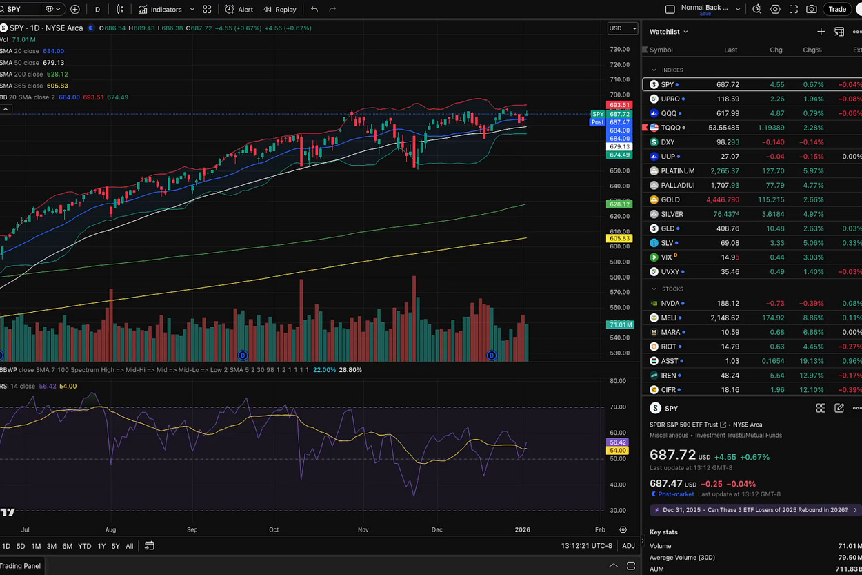Open the Watchlist name dropdown
The width and height of the screenshot is (862, 575).
669,32
